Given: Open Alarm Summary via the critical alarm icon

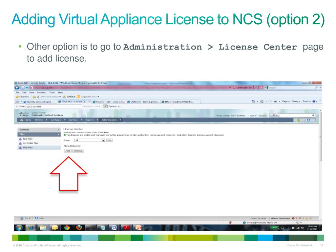Looking at the screenshot, I should [293, 218].
